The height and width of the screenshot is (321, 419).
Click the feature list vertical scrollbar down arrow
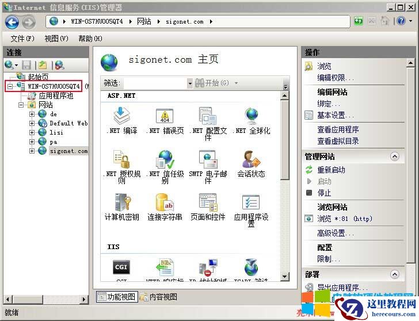285,277
